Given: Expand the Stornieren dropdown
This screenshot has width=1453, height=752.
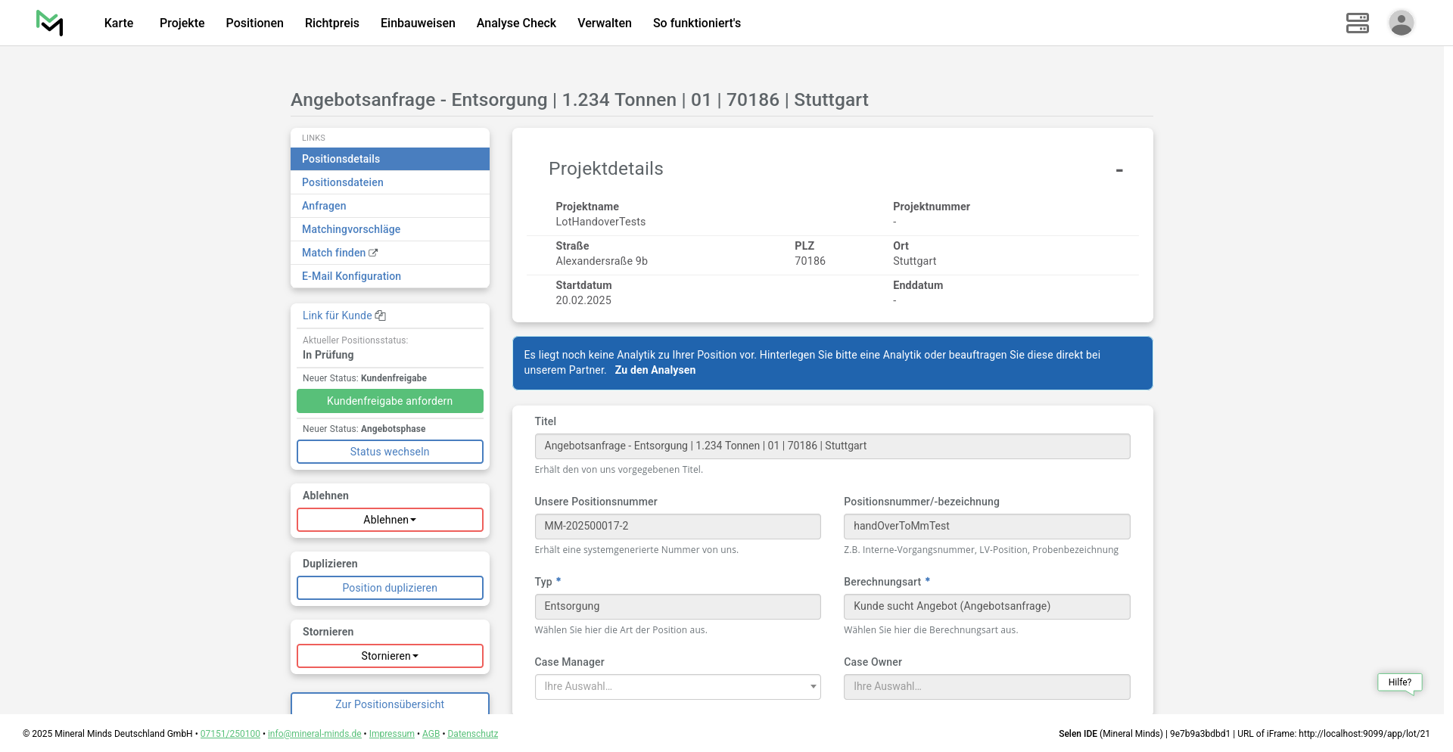Looking at the screenshot, I should [x=390, y=656].
